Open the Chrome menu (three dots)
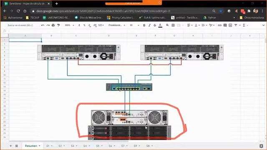 click(x=262, y=11)
